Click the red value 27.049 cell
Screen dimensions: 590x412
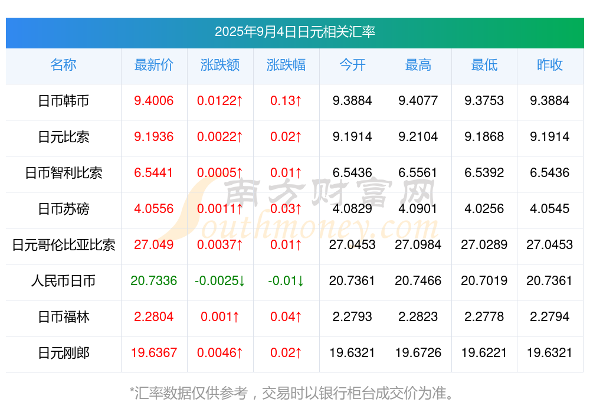(154, 246)
